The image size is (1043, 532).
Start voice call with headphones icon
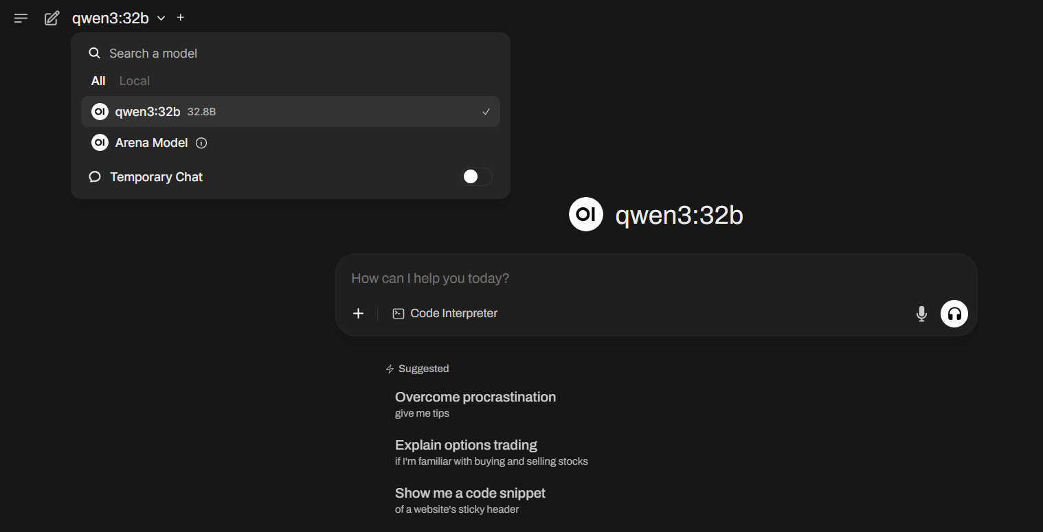(x=954, y=314)
